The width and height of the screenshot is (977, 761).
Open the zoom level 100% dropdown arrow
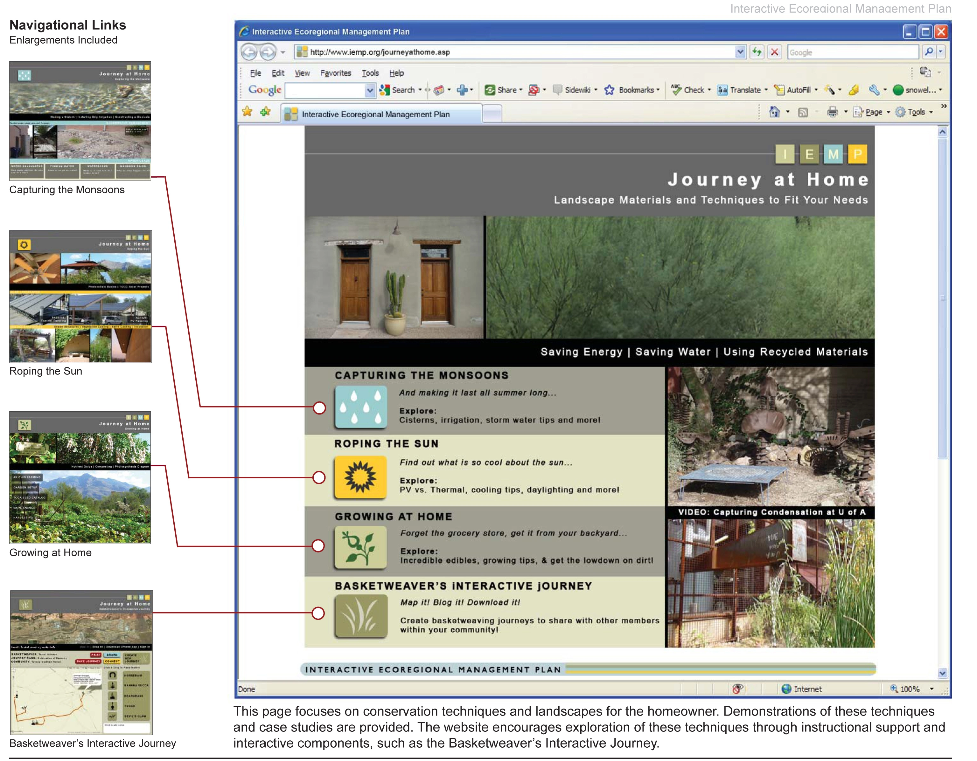tap(932, 689)
